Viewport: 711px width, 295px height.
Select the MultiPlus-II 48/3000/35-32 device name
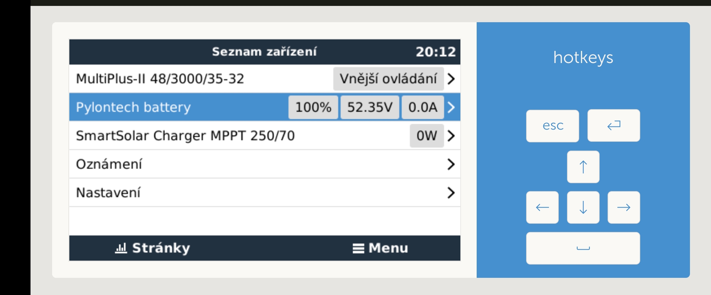coord(160,79)
